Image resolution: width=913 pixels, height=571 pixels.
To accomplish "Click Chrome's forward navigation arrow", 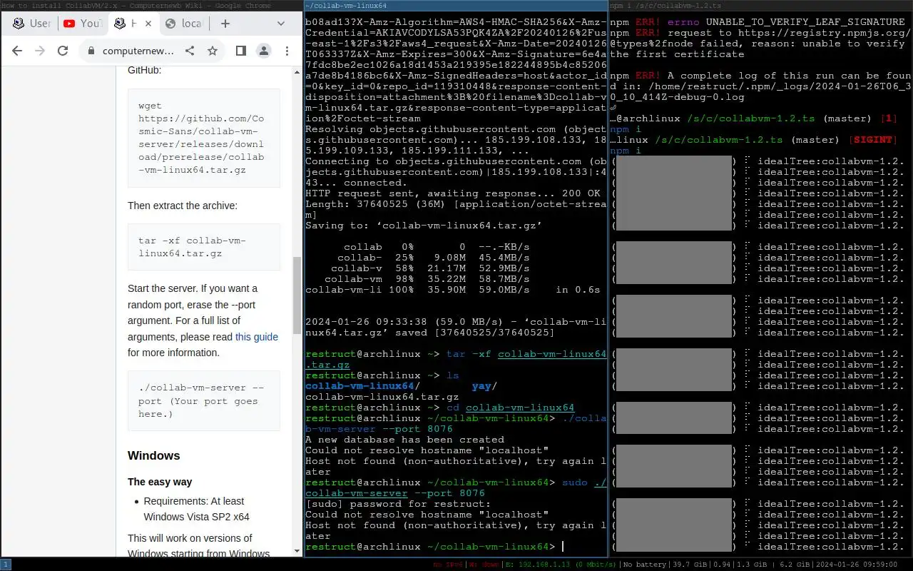I will coord(40,51).
